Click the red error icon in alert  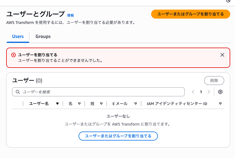click(x=14, y=55)
